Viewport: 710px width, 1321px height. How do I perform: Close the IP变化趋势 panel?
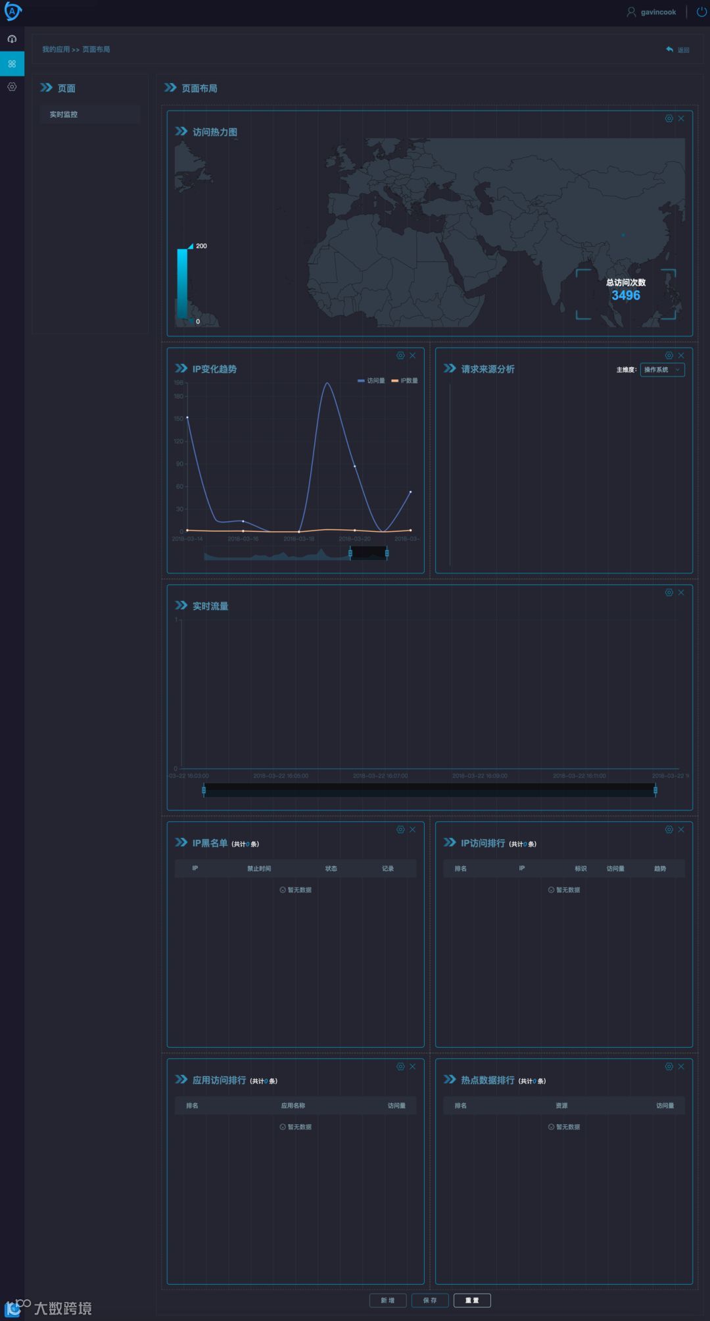pos(412,355)
